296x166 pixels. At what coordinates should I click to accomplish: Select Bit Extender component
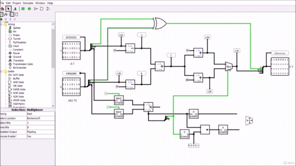click(x=19, y=68)
